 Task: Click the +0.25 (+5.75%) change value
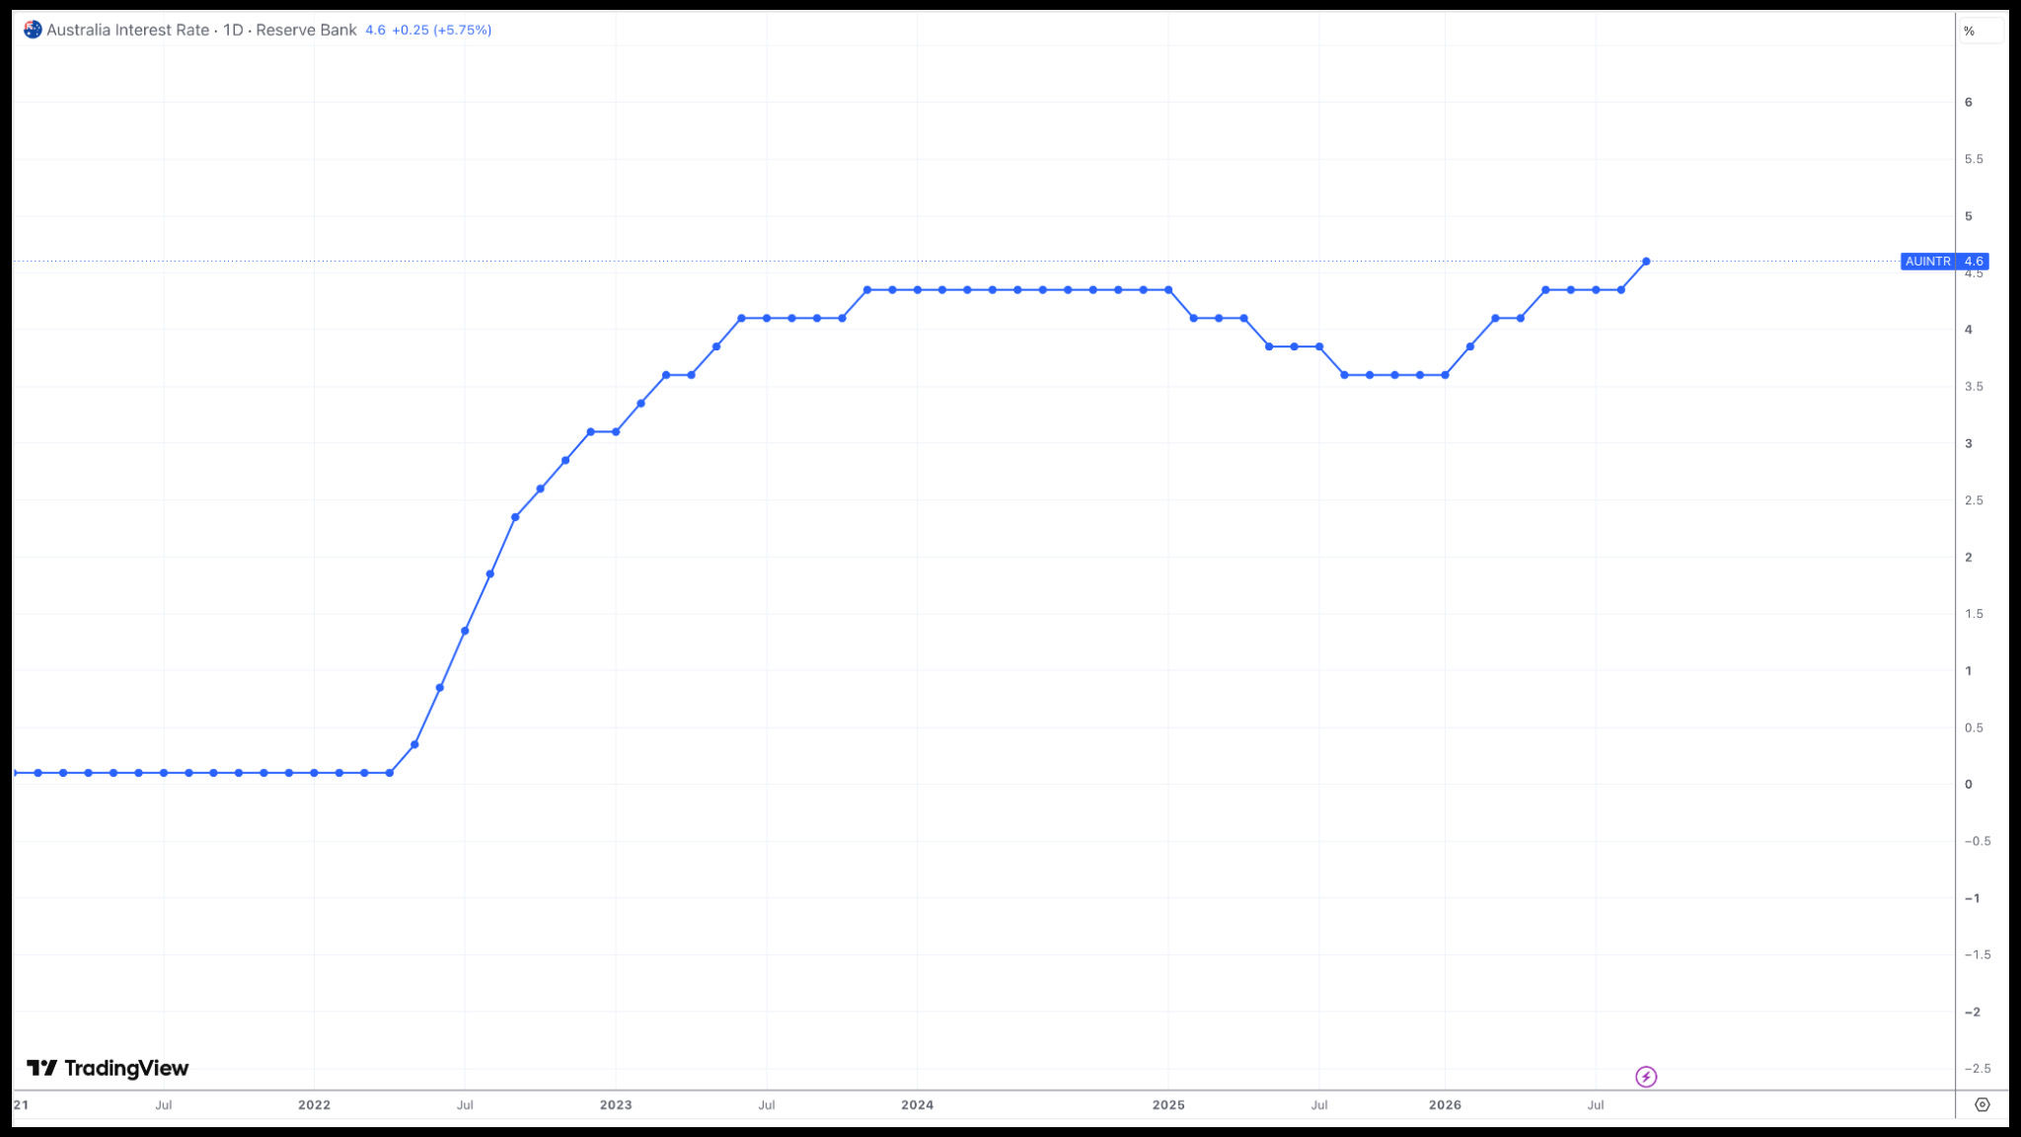click(x=441, y=30)
